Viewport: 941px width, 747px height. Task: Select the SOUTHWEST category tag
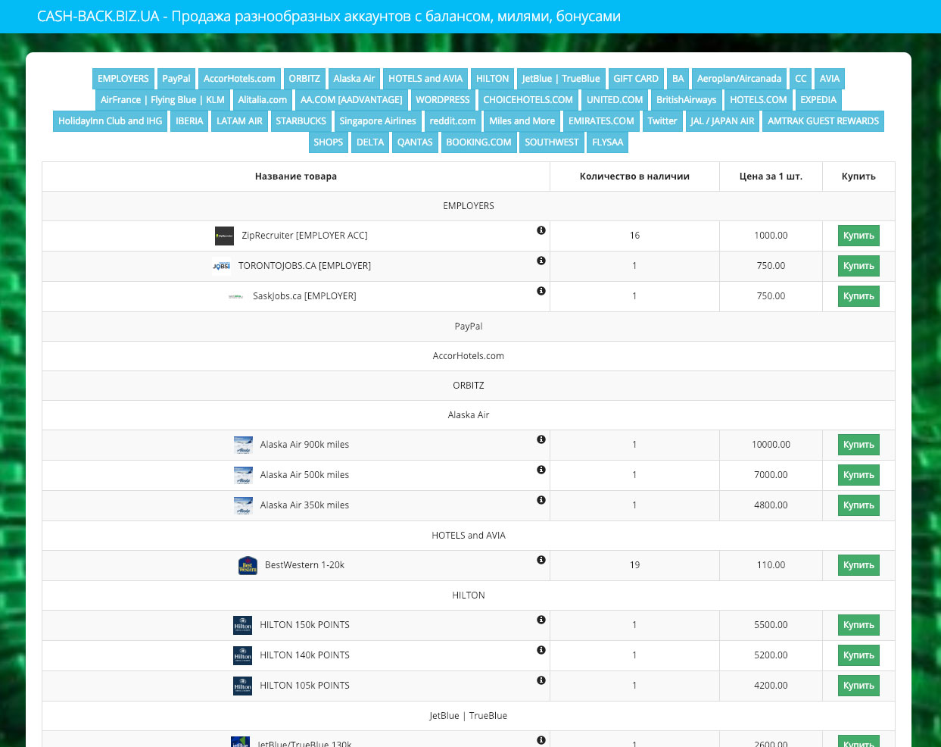(552, 142)
